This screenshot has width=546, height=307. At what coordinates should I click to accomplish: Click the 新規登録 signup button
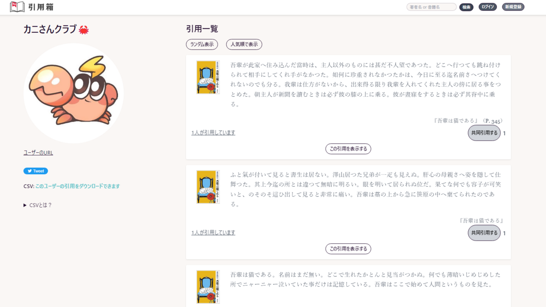pos(513,7)
